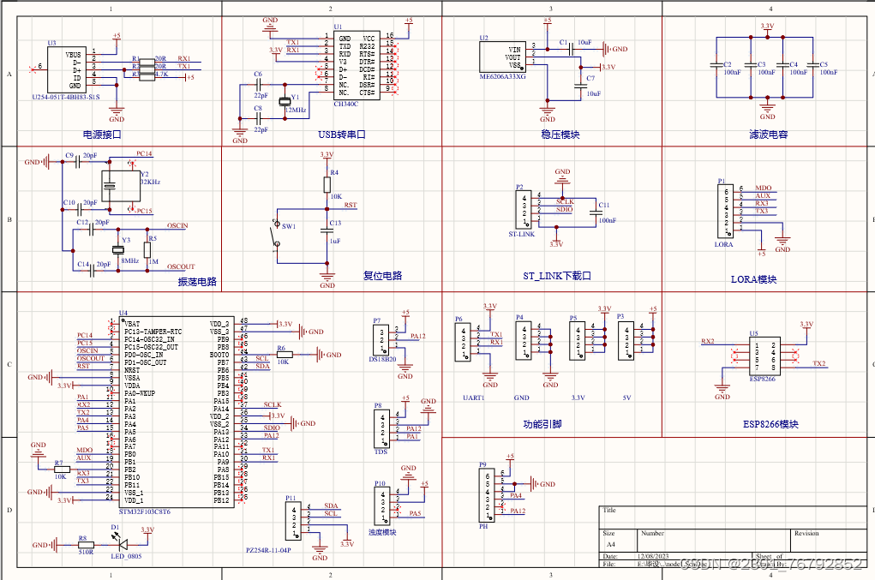Screen dimensions: 875x580
Task: Select capacitor C11 near ST-LINK header
Action: [x=596, y=212]
